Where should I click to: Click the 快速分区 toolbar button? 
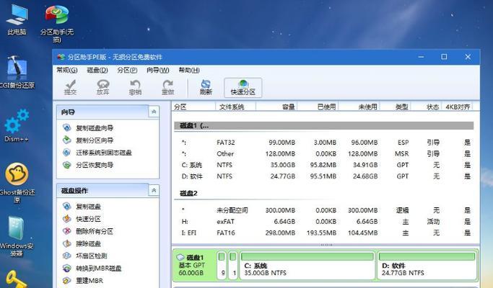[243, 88]
